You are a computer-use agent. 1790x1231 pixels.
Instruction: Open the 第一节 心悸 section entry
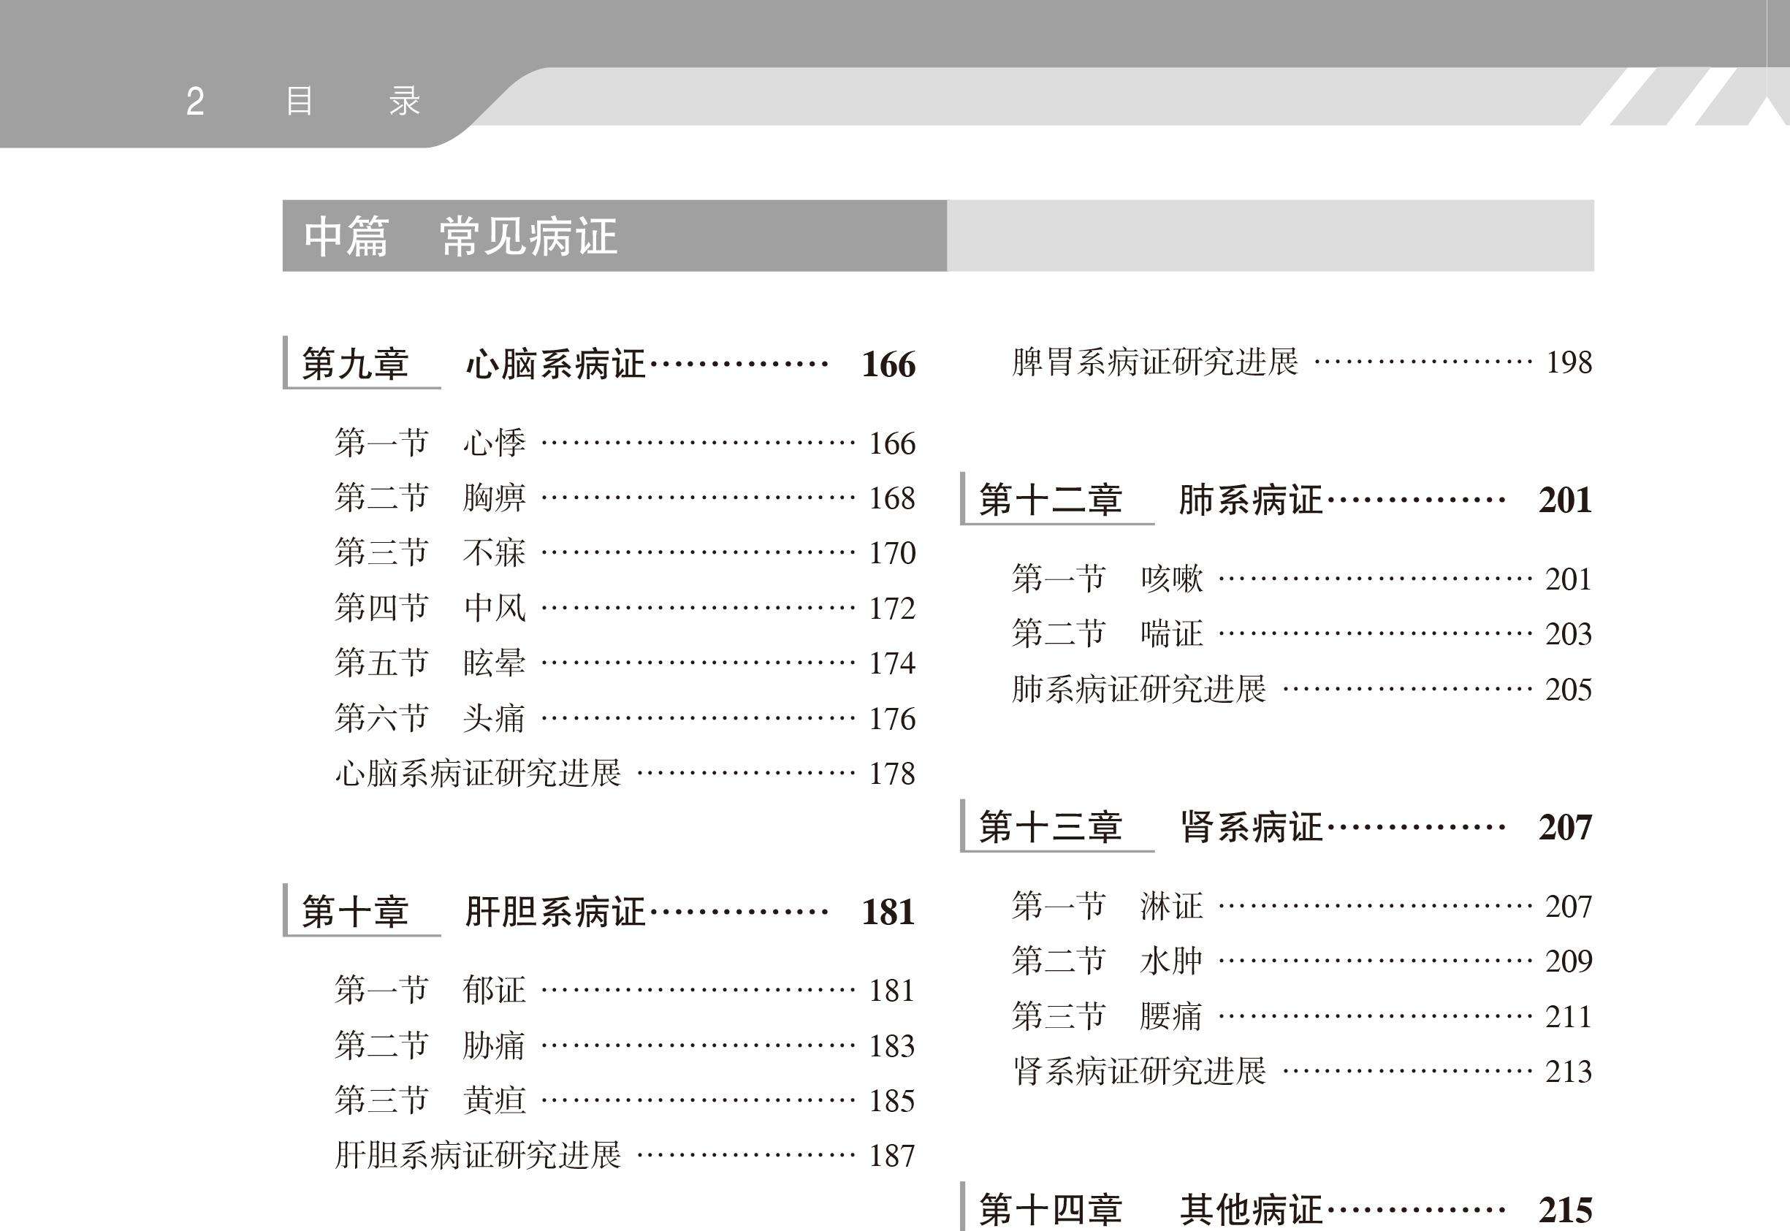494,443
